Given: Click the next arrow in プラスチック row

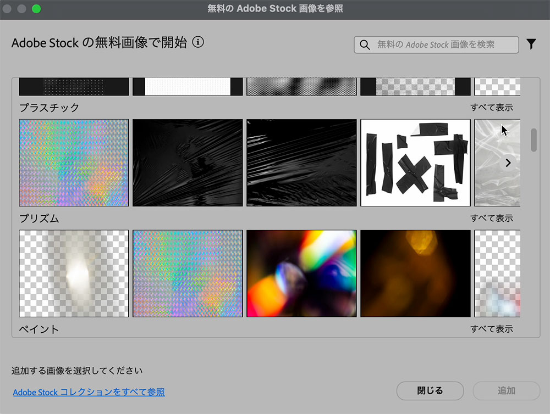Looking at the screenshot, I should point(508,163).
